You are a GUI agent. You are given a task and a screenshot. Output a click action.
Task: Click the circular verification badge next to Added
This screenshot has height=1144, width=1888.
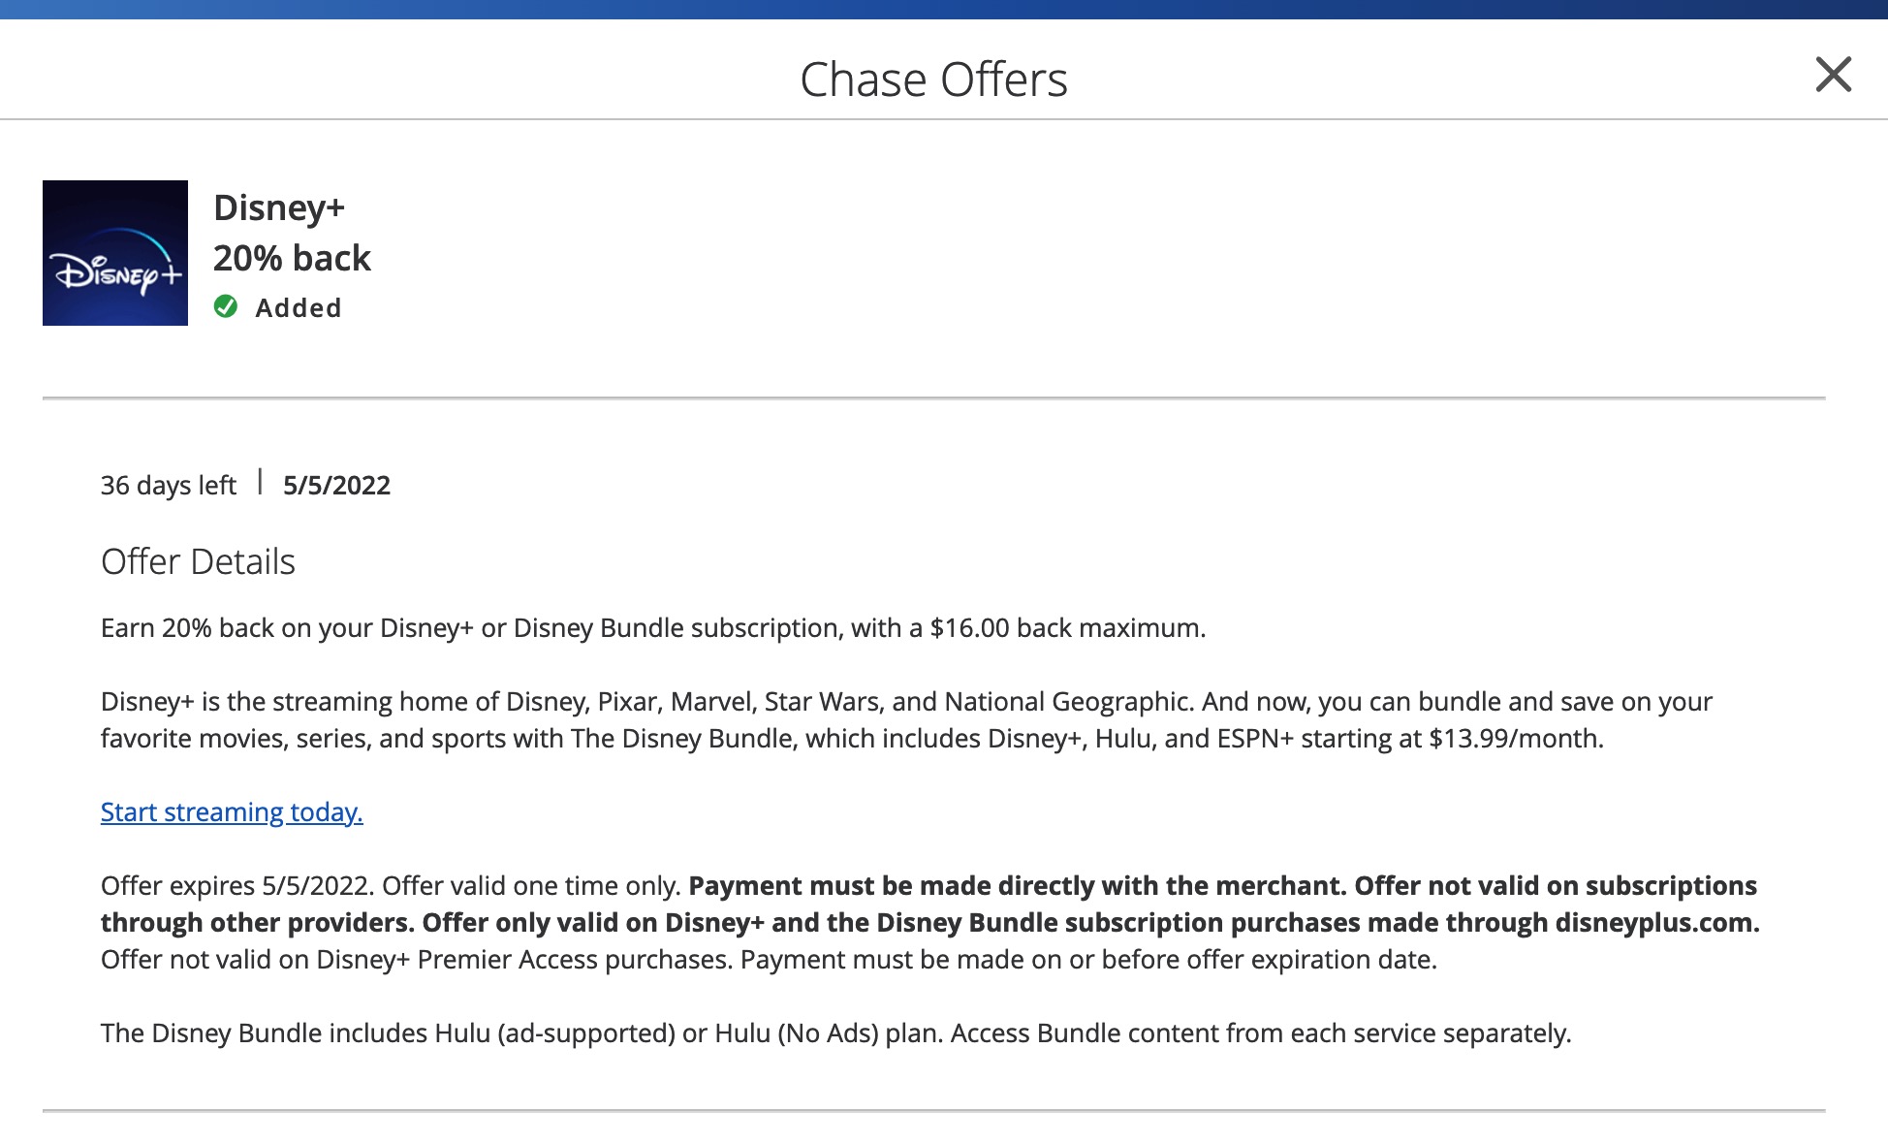point(226,307)
